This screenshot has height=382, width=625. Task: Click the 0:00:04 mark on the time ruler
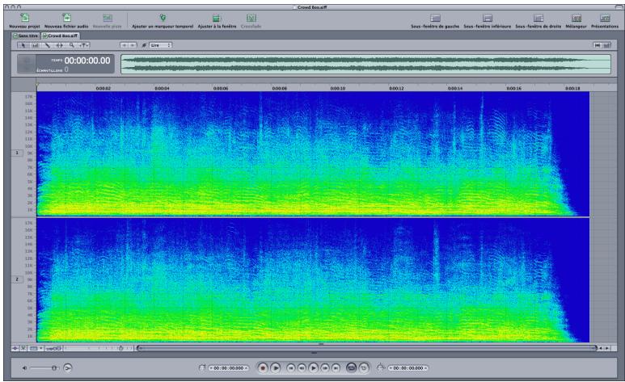(162, 88)
